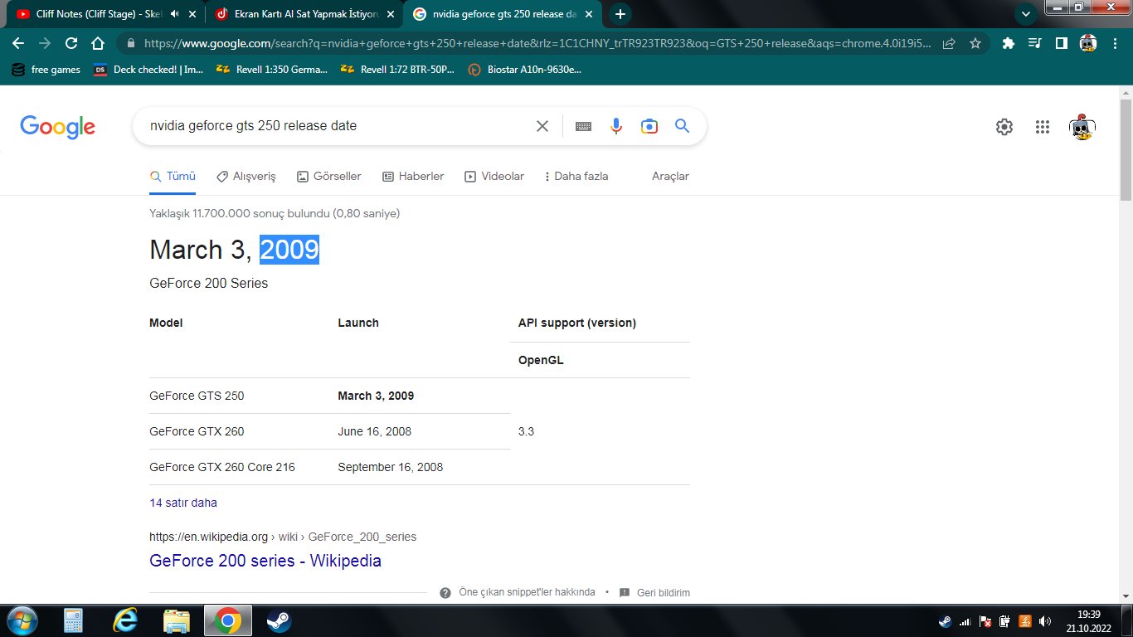Open the Haberler results tab
The image size is (1133, 637).
click(413, 176)
